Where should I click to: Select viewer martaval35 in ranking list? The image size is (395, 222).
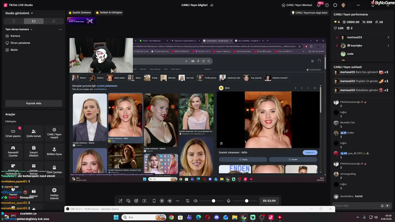pos(362,37)
